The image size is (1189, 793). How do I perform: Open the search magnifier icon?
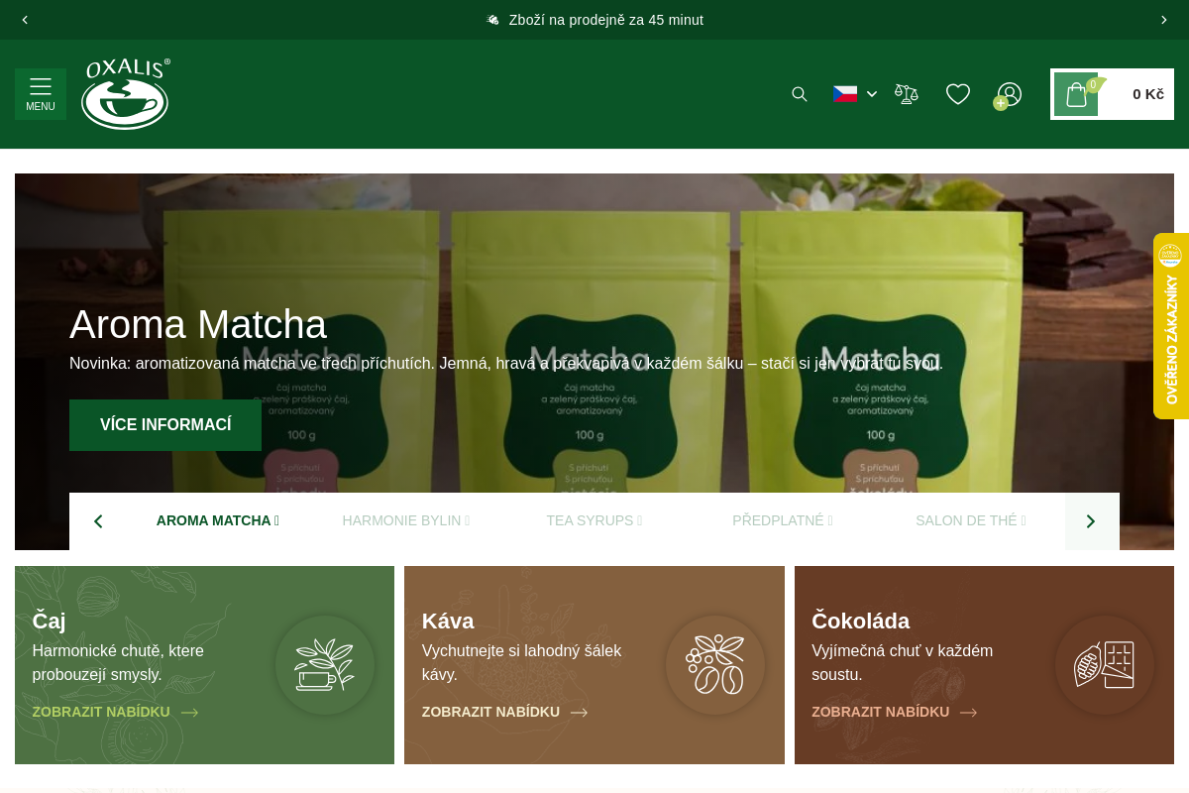click(800, 94)
